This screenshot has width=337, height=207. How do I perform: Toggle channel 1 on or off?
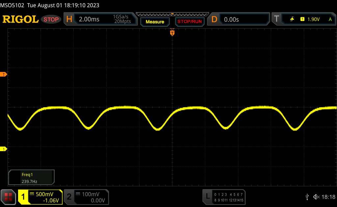(23, 197)
